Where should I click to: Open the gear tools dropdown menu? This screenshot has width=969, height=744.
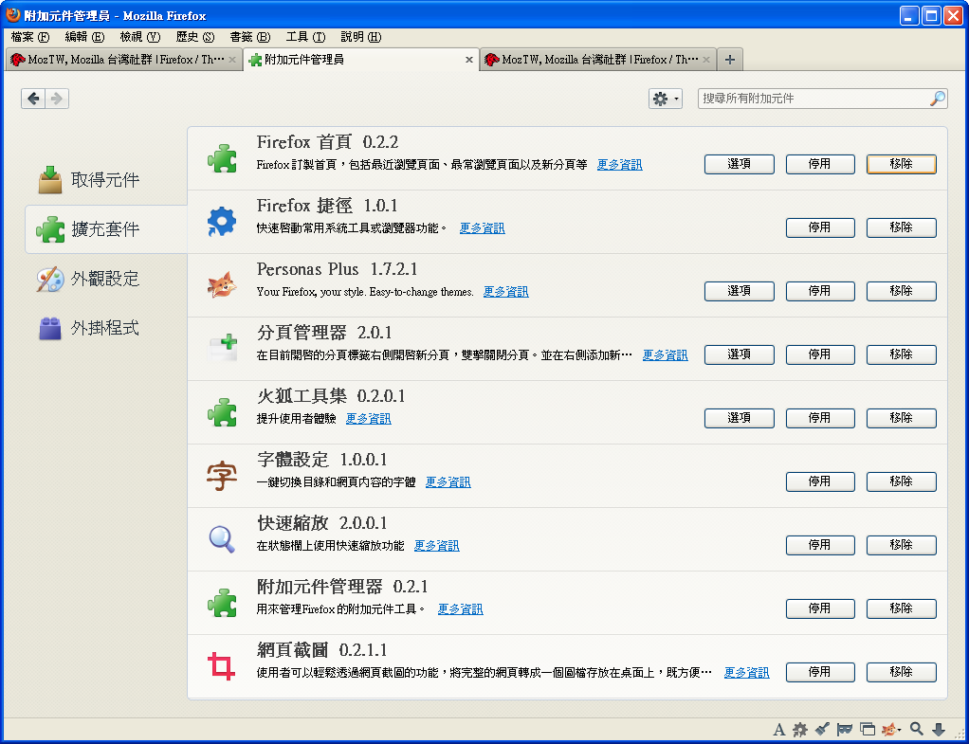pos(665,99)
